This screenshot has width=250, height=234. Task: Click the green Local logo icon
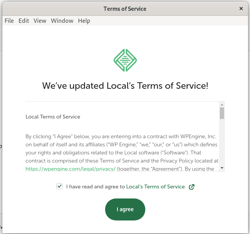(x=125, y=60)
